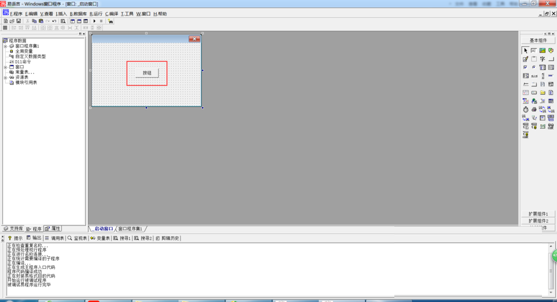
Task: Click the magnifier preview icon in toolbar
Action: (63, 21)
